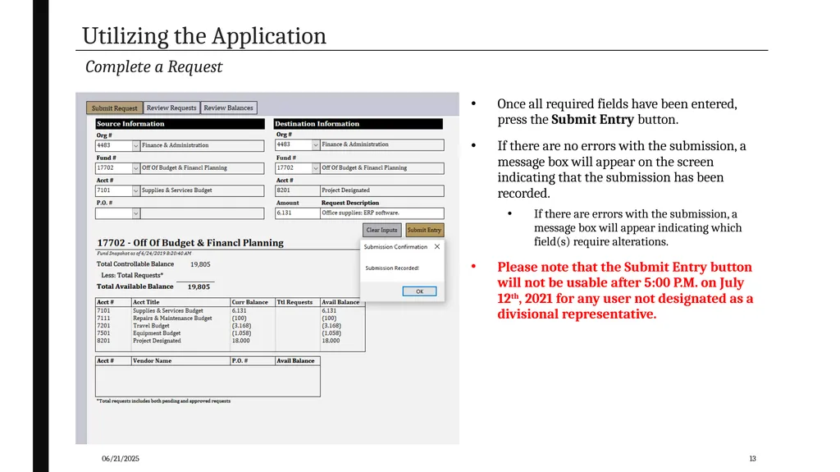Expand the Destination Fund # dropdown arrow

click(x=316, y=168)
